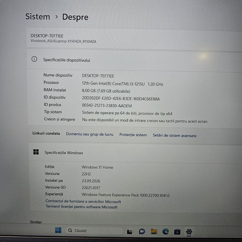
Task: Open Microsoft Store from the taskbar
Action: coord(177,232)
